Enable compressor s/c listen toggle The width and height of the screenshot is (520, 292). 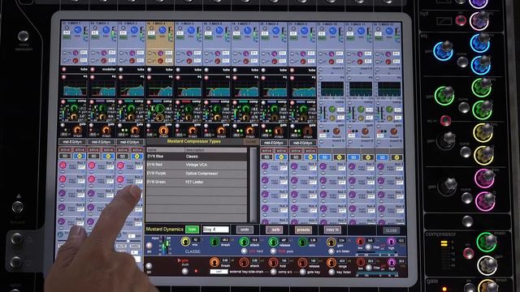tap(331, 251)
